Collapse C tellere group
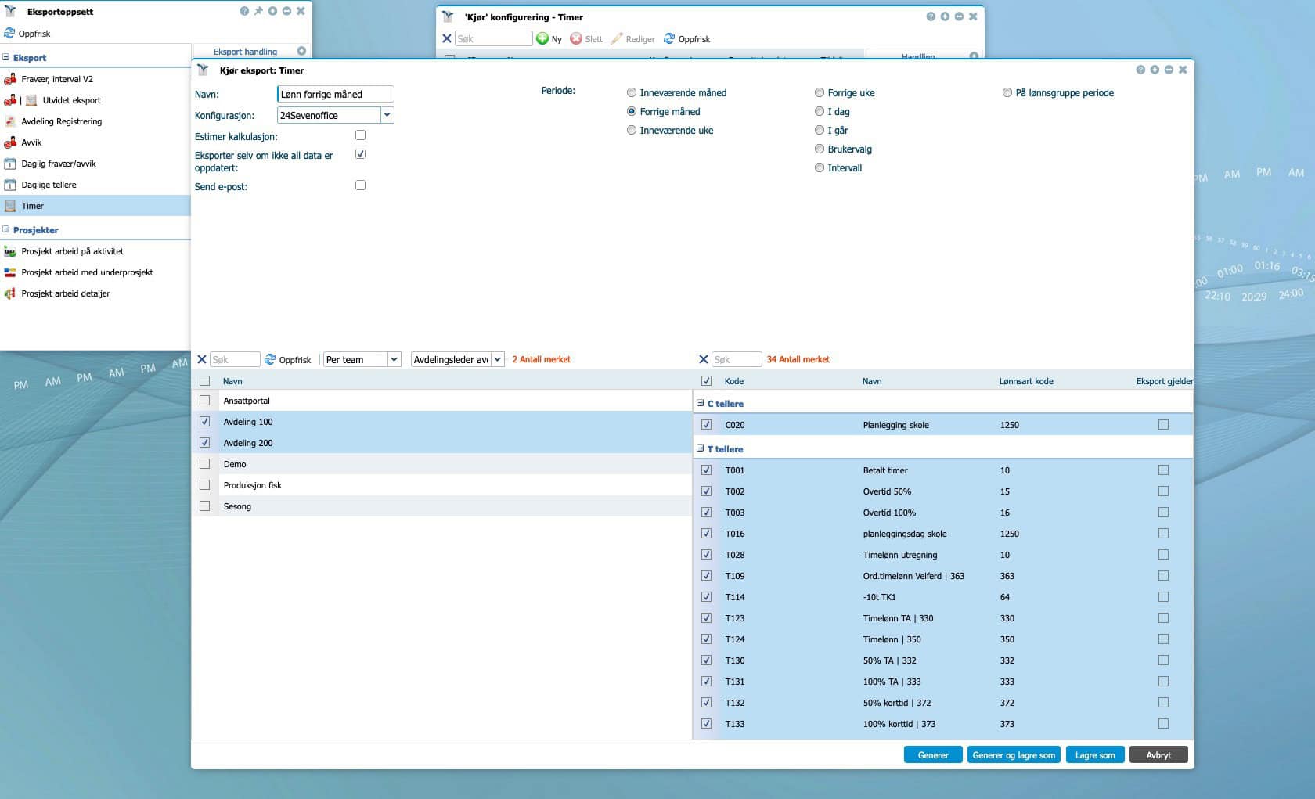This screenshot has height=799, width=1315. [x=700, y=403]
